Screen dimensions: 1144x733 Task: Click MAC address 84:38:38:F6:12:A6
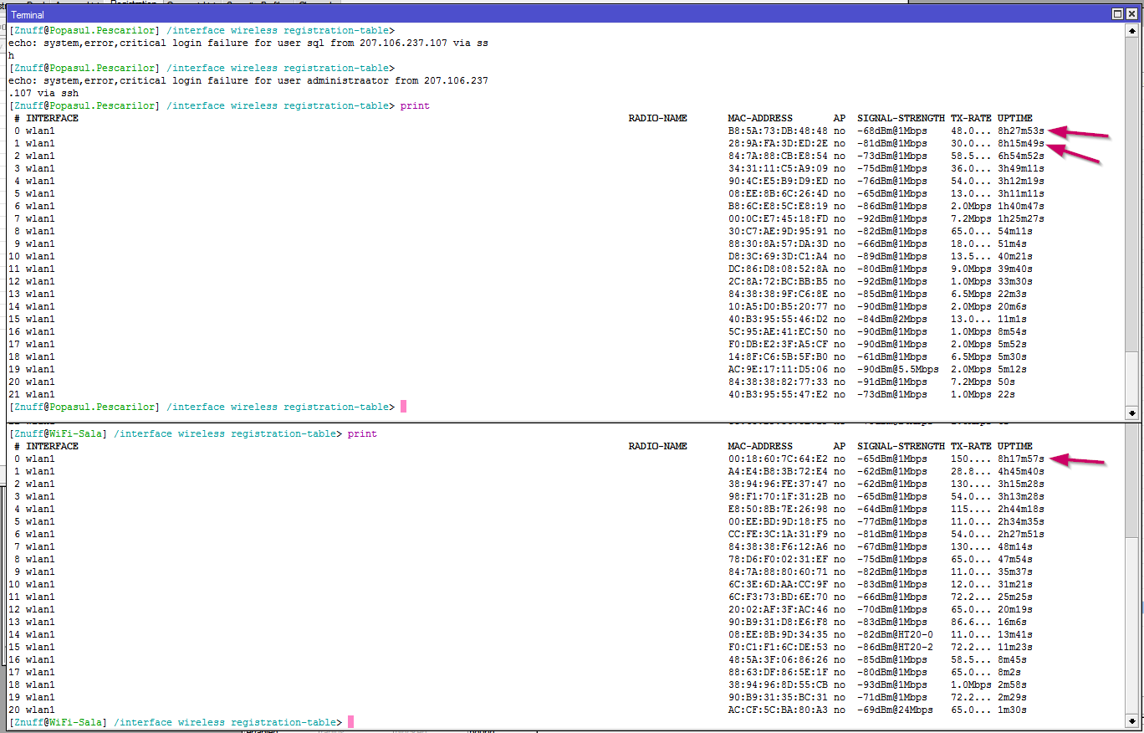[778, 546]
